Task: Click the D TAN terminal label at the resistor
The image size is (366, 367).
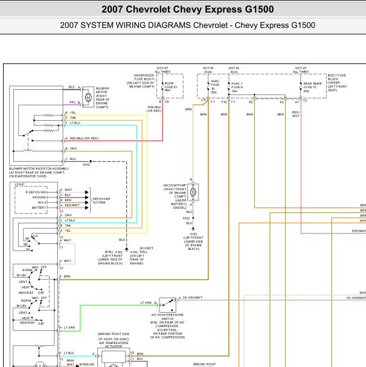Action: pyautogui.click(x=71, y=118)
